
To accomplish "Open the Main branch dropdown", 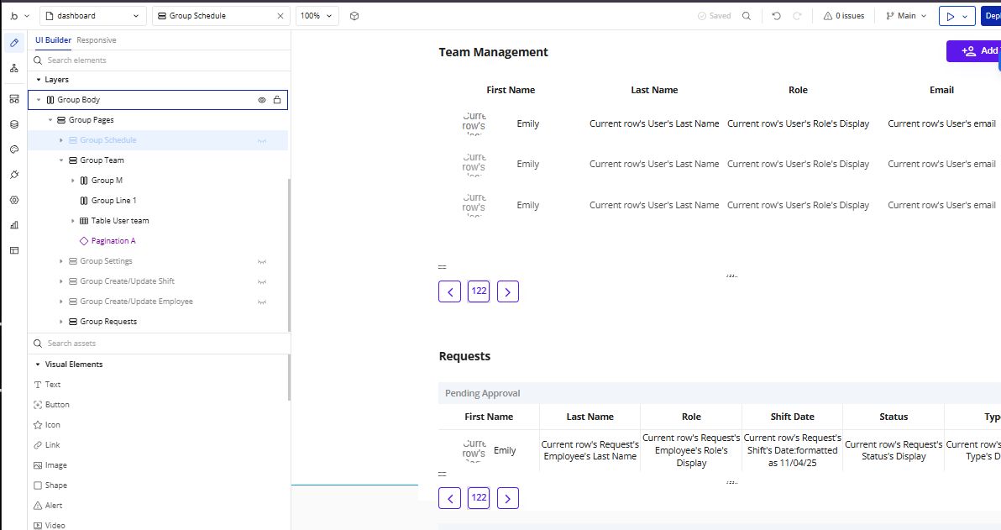I will (x=906, y=16).
